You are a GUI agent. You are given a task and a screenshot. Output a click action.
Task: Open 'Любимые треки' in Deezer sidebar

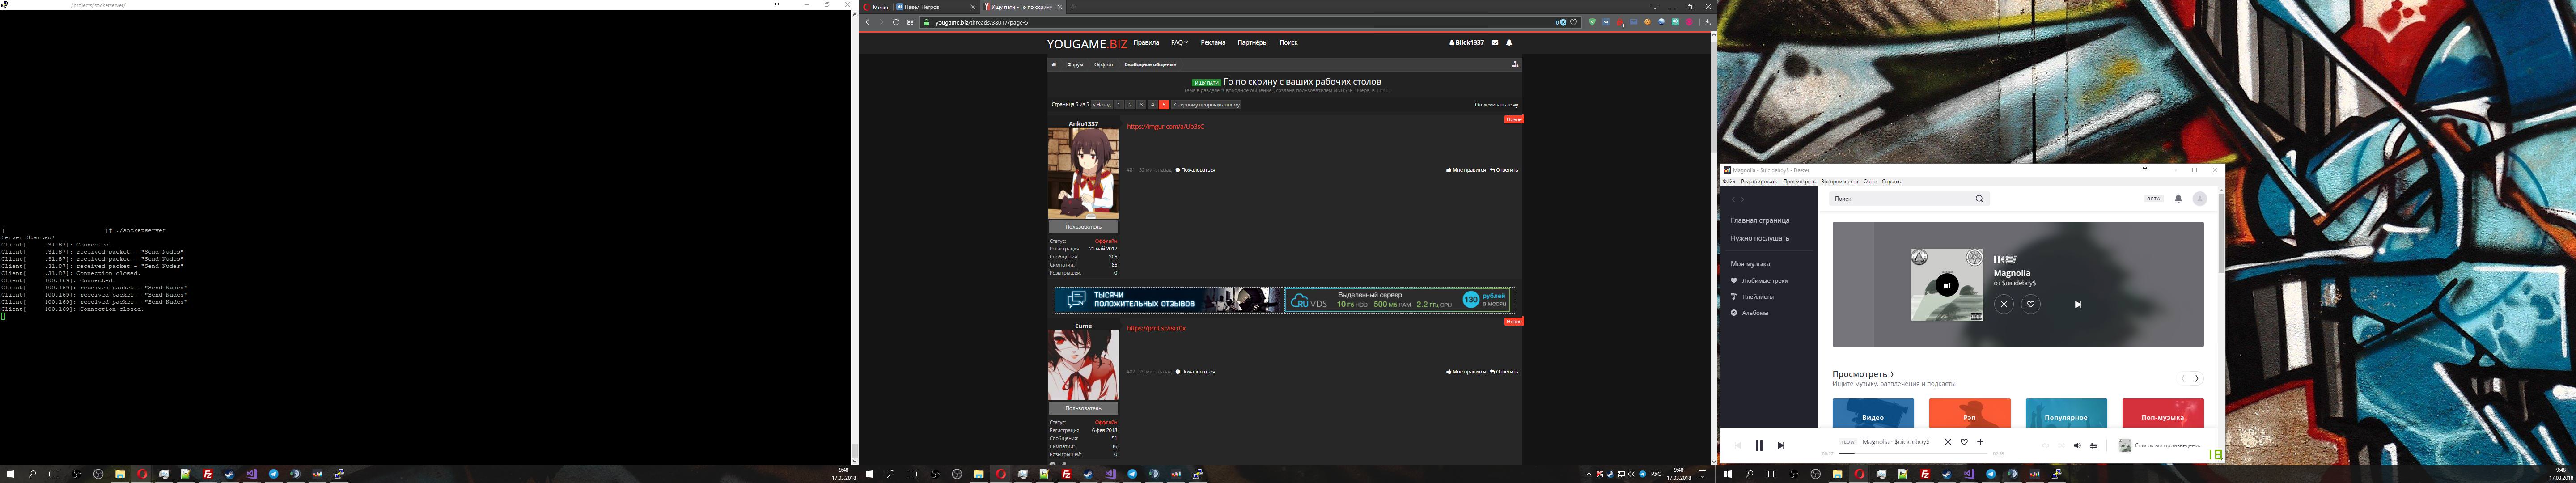pyautogui.click(x=1760, y=281)
